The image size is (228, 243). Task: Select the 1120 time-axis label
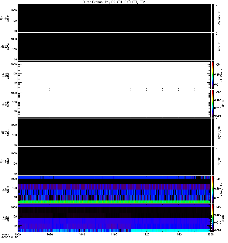click(x=146, y=234)
